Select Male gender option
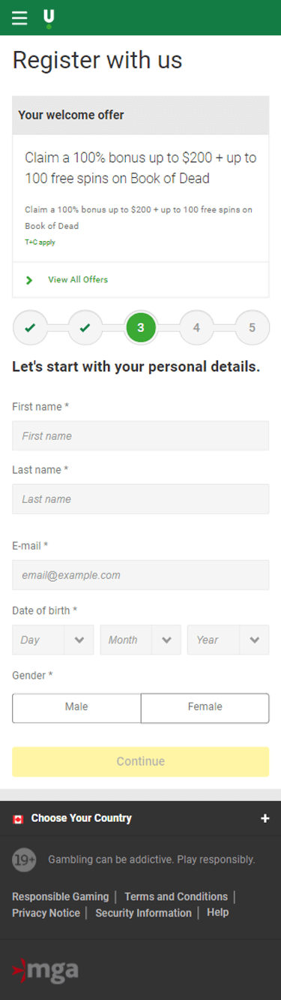 coord(76,707)
